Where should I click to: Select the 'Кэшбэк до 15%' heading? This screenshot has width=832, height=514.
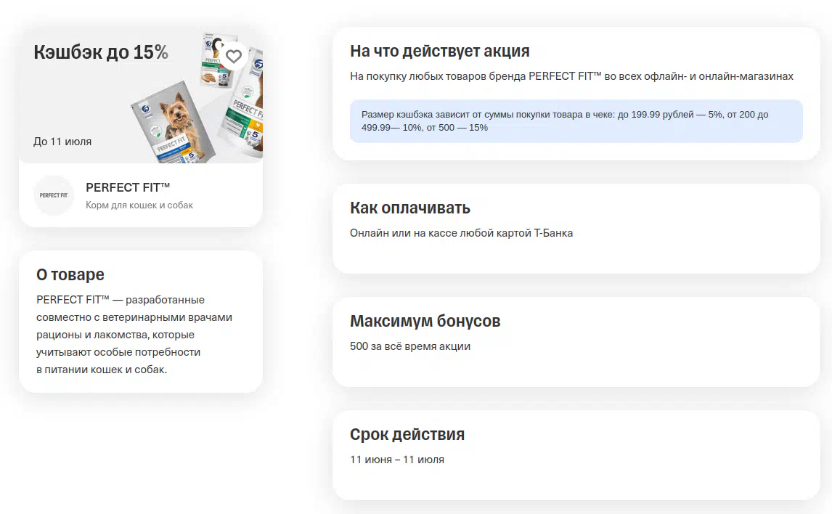[101, 52]
